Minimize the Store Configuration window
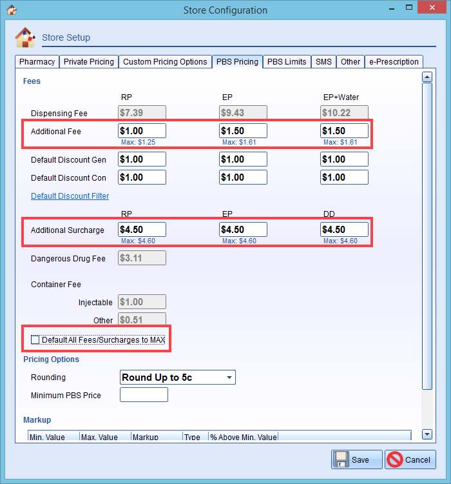The width and height of the screenshot is (451, 484). point(392,8)
